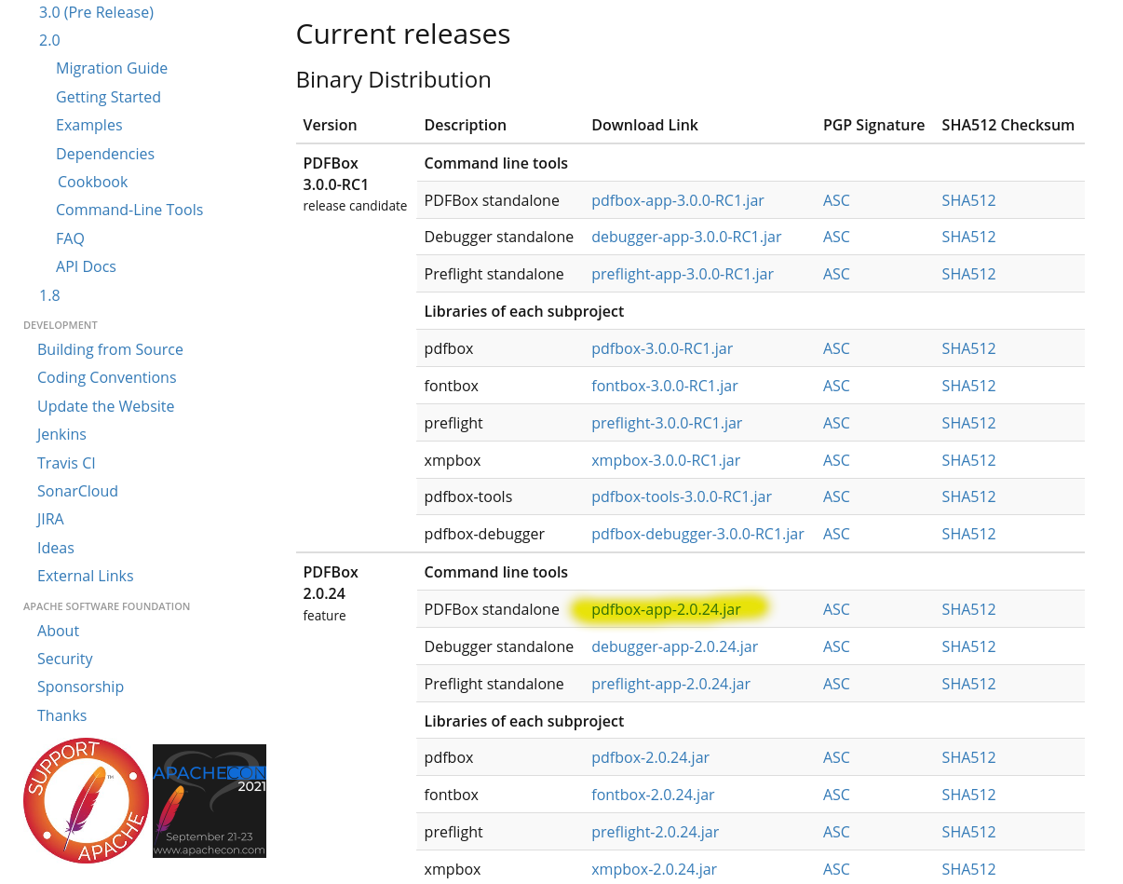This screenshot has width=1123, height=884.
Task: Download preflight-3.0.0-RC1.jar library
Action: tap(667, 423)
